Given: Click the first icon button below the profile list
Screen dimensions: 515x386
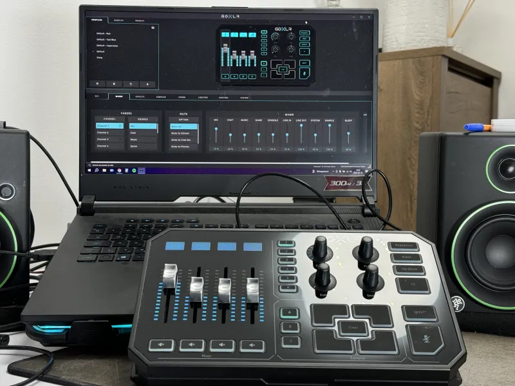Looking at the screenshot, I should [97, 84].
